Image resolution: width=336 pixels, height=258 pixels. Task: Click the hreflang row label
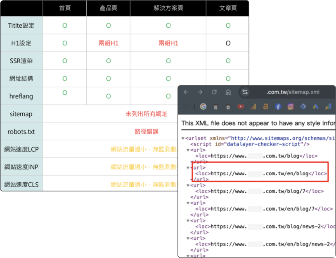point(21,96)
